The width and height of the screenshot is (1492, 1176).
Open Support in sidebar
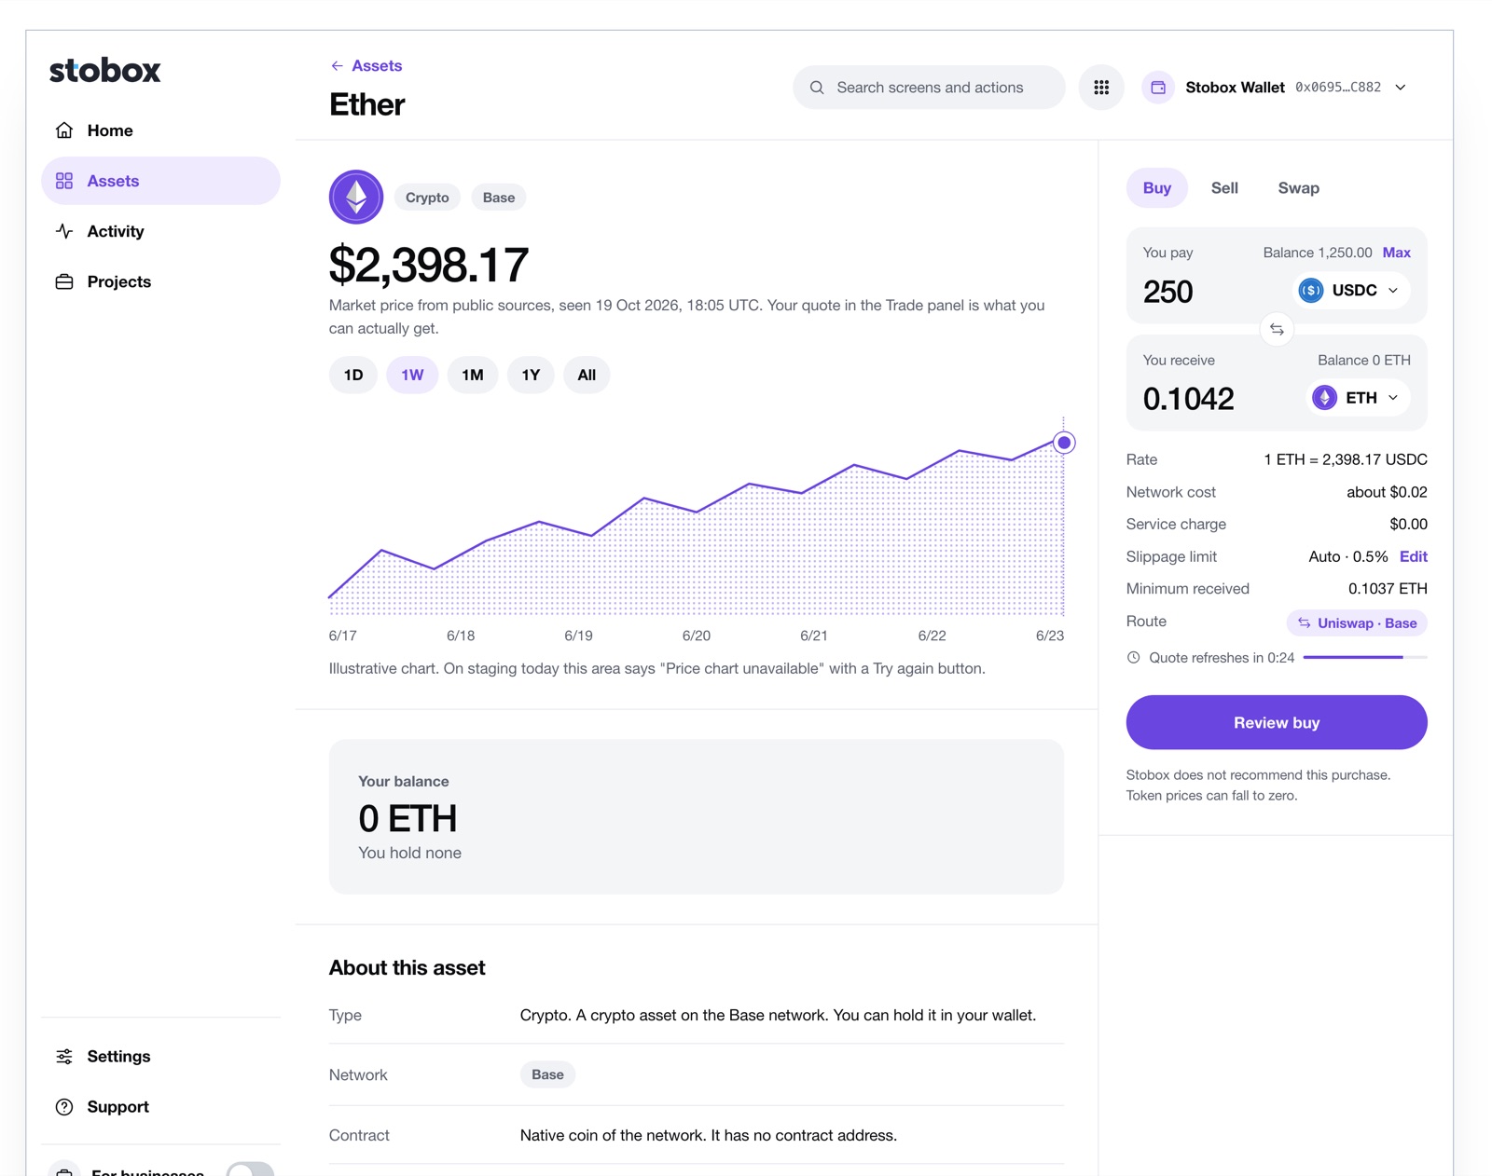click(160, 1106)
